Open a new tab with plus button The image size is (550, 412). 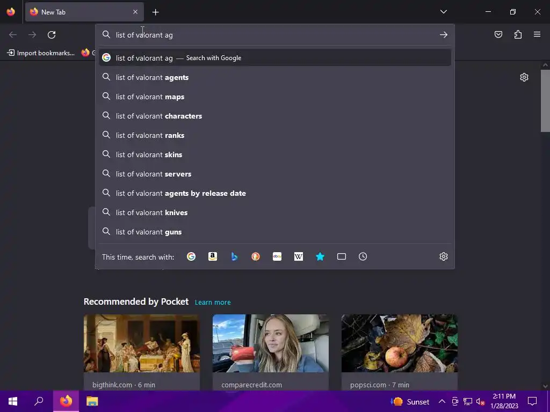[x=155, y=12]
